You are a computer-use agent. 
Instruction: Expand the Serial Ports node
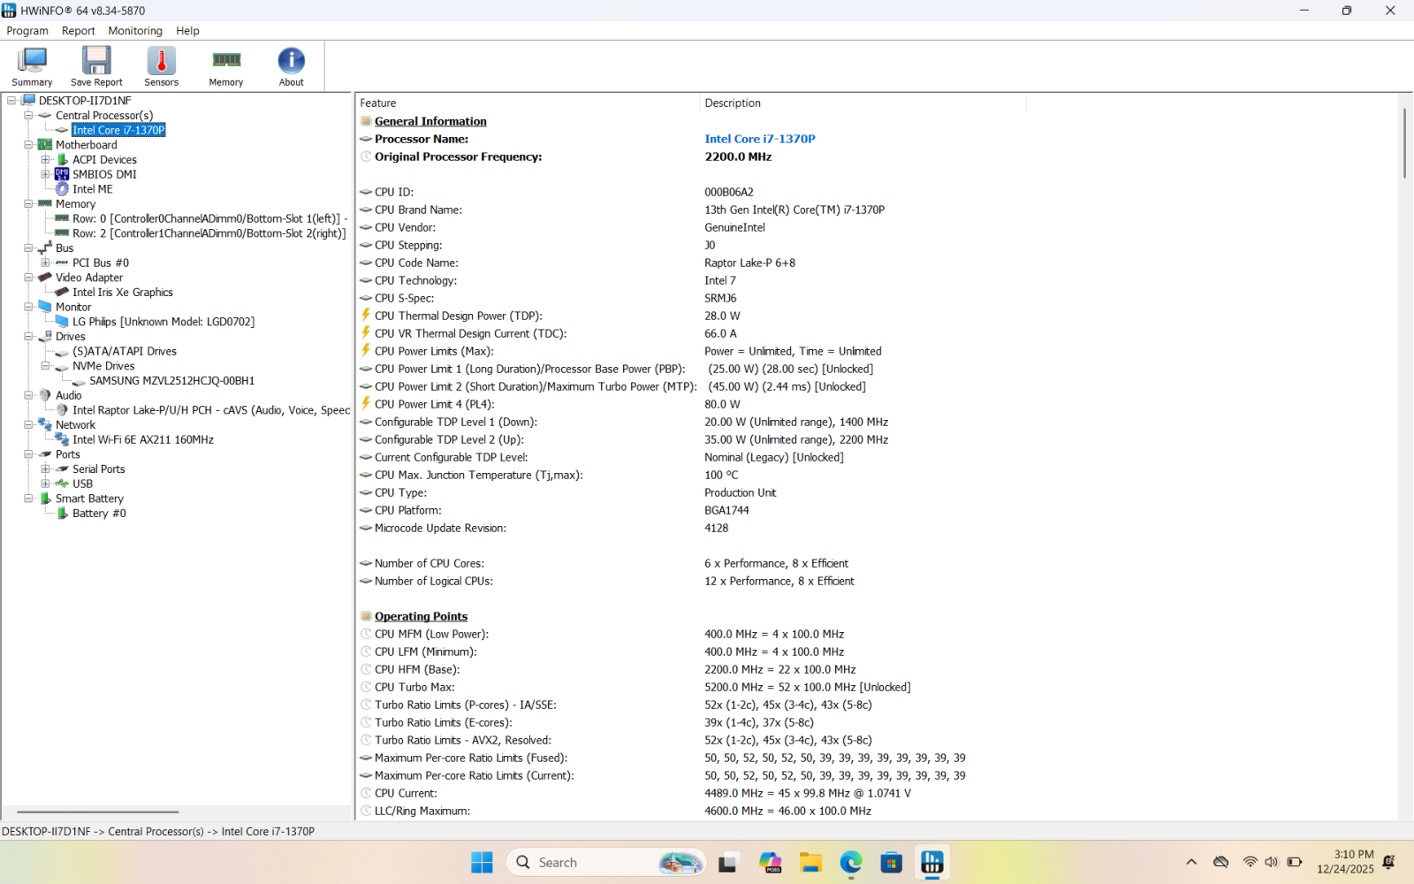45,469
